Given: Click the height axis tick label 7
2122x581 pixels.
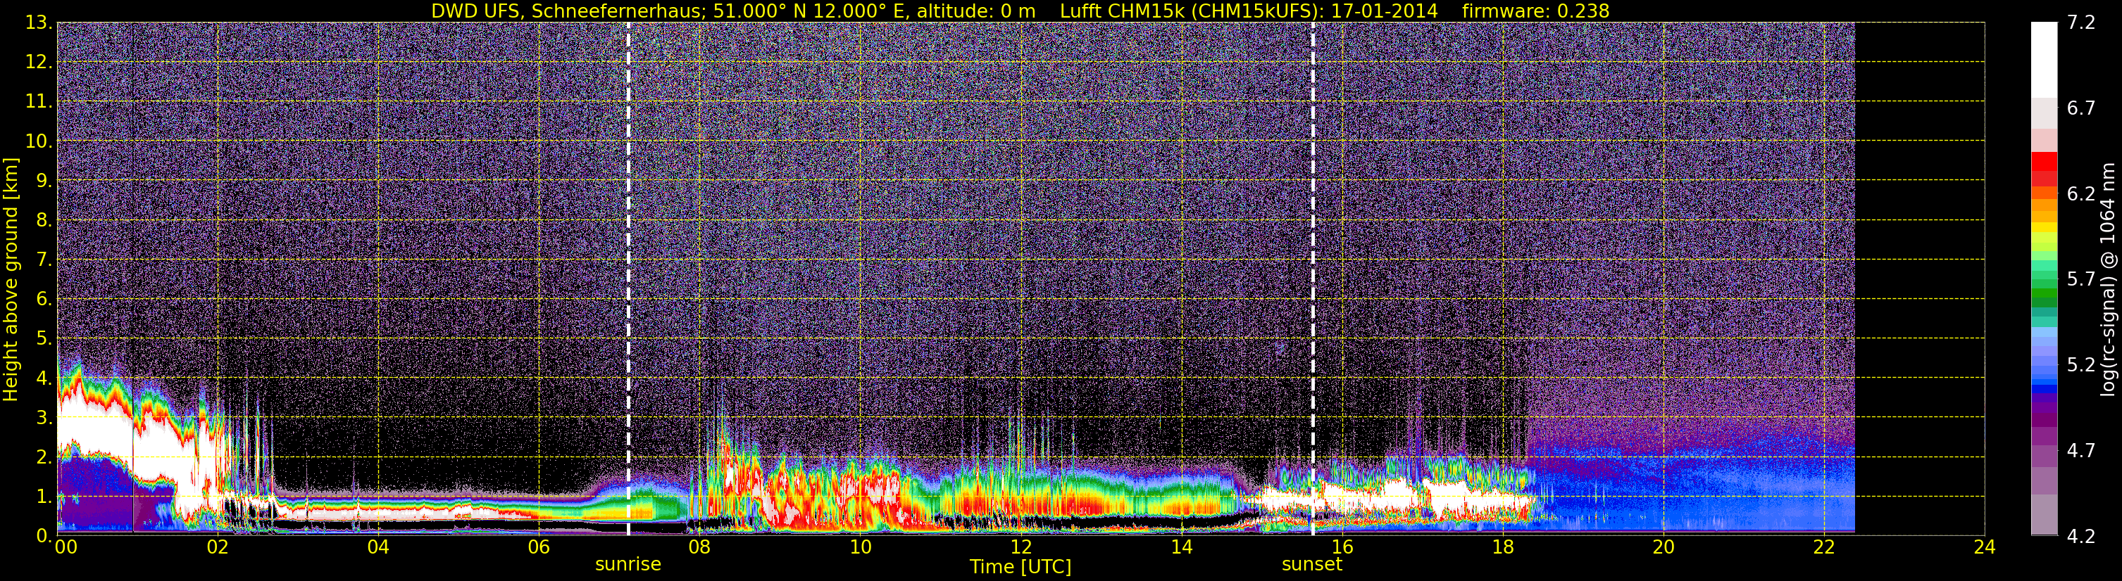Looking at the screenshot, I should click(x=43, y=260).
